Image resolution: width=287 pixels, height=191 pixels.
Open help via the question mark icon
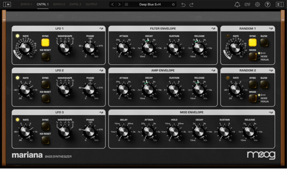click(267, 5)
